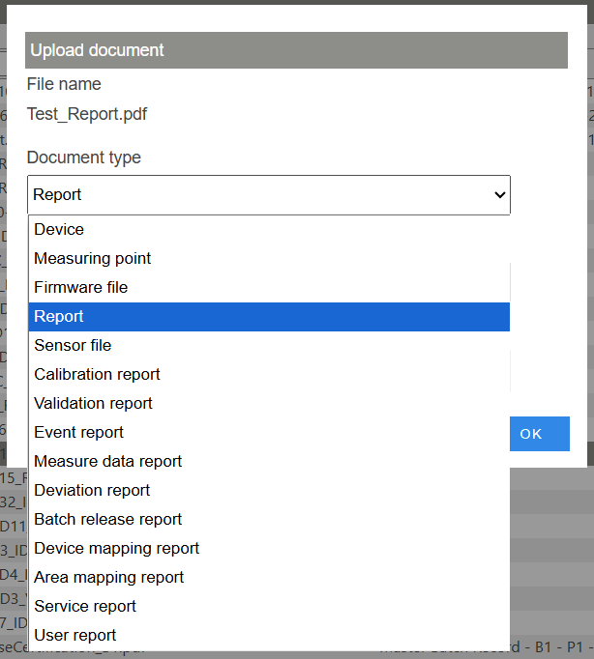Viewport: 594px width, 659px height.
Task: Choose 'Deviation report' document type
Action: pos(269,491)
